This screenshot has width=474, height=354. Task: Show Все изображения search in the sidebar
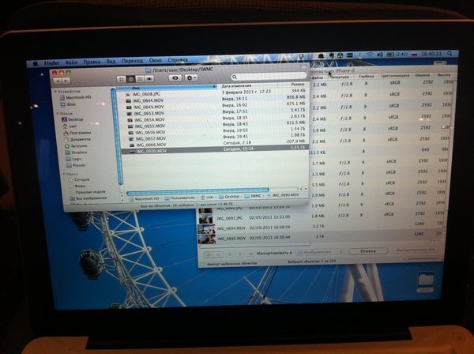coord(88,198)
